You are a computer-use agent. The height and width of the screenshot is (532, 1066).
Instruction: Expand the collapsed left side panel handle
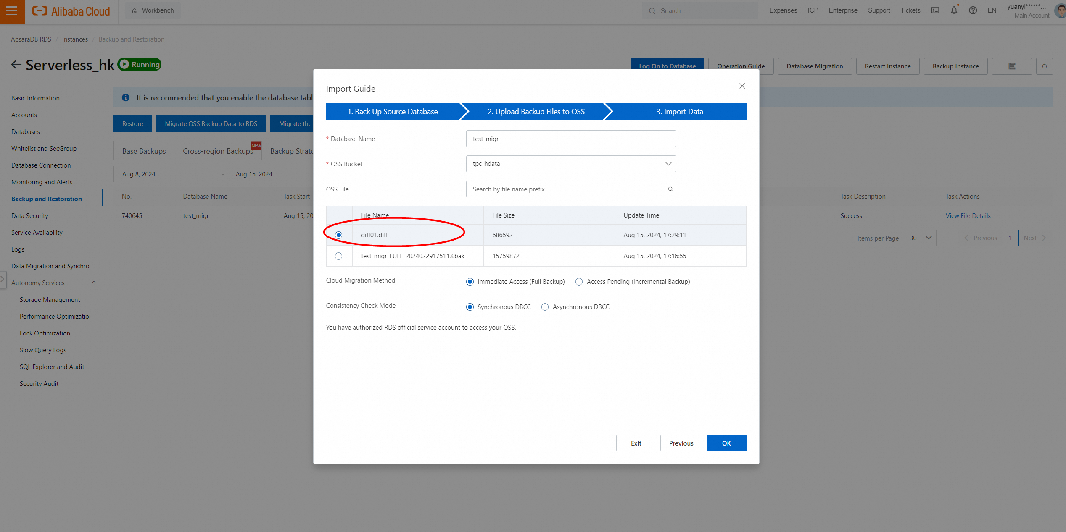[3, 279]
